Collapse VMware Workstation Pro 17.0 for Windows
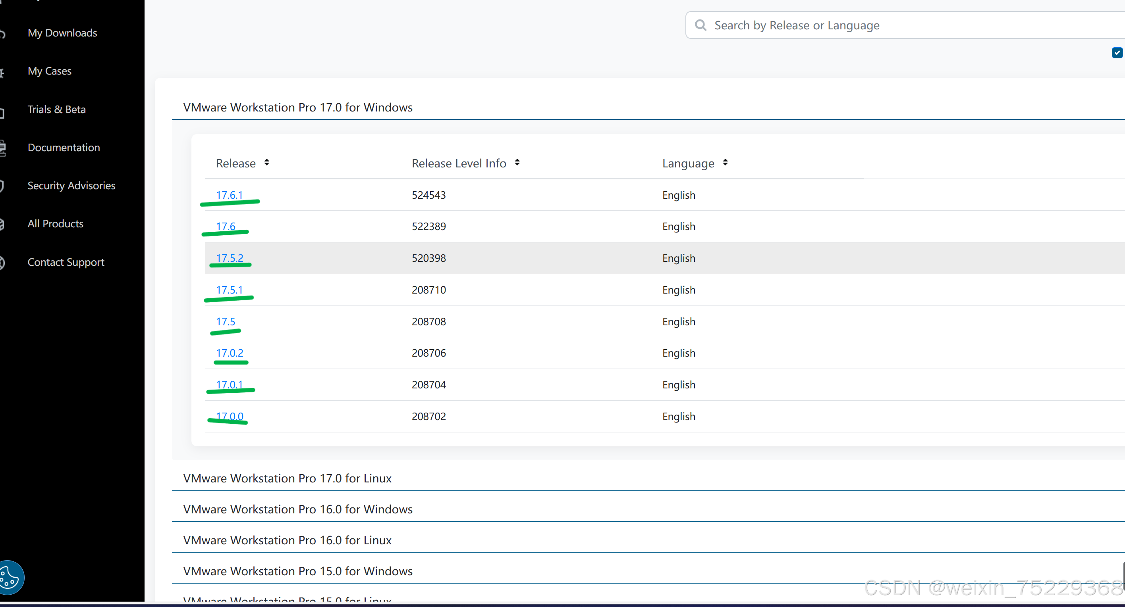 [x=298, y=108]
